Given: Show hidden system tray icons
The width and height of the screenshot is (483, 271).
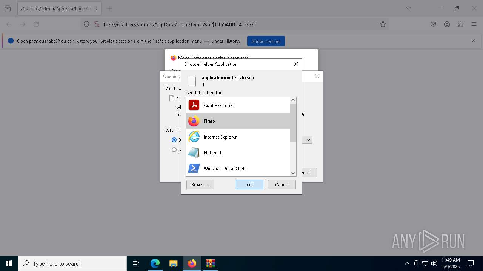Looking at the screenshot, I should pos(407,263).
